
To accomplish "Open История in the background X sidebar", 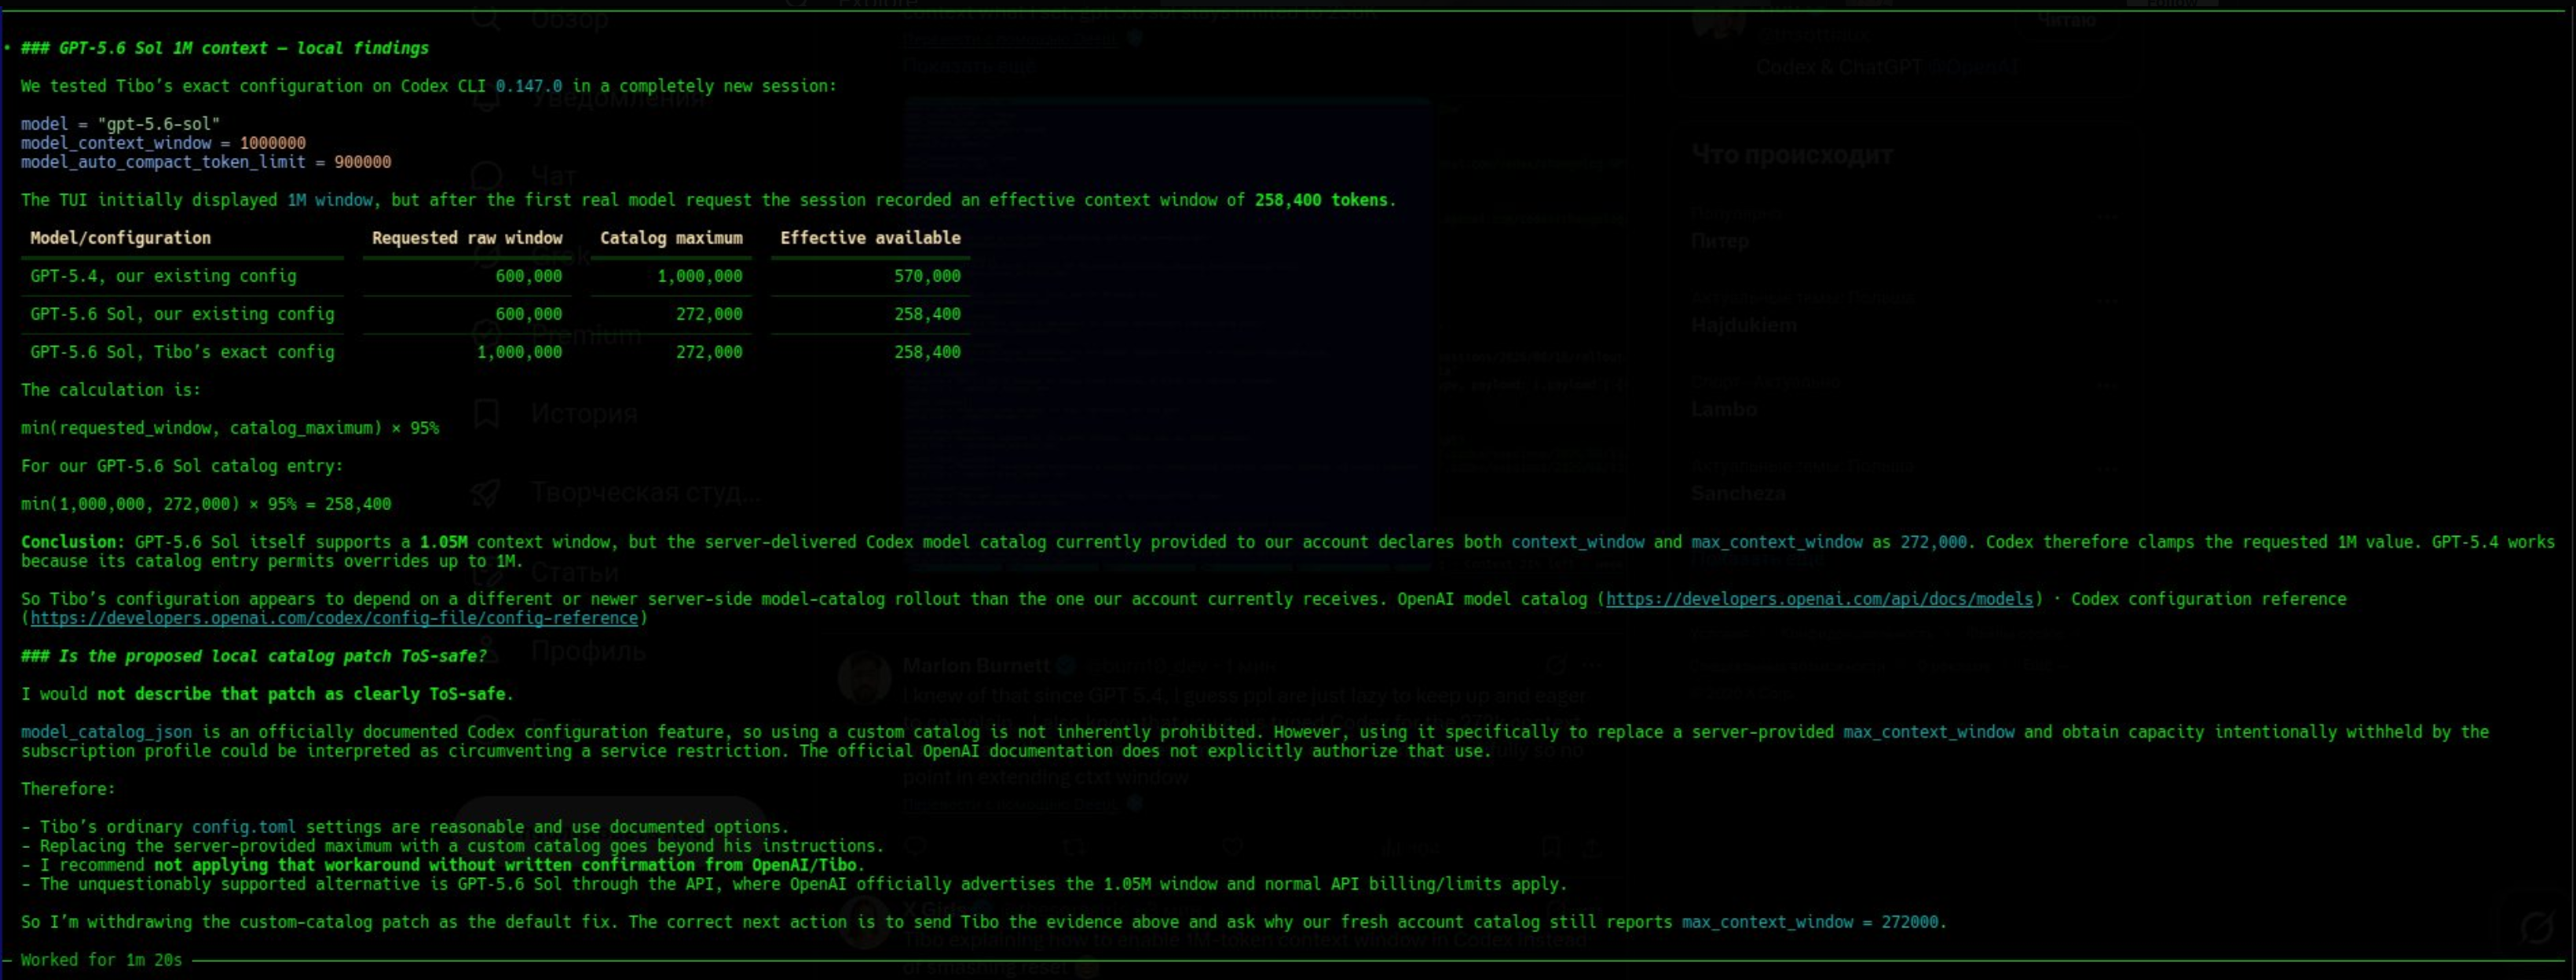I will coord(584,413).
